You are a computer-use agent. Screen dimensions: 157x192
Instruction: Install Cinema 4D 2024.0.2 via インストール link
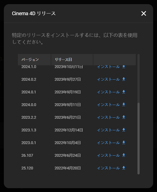[x=108, y=79]
